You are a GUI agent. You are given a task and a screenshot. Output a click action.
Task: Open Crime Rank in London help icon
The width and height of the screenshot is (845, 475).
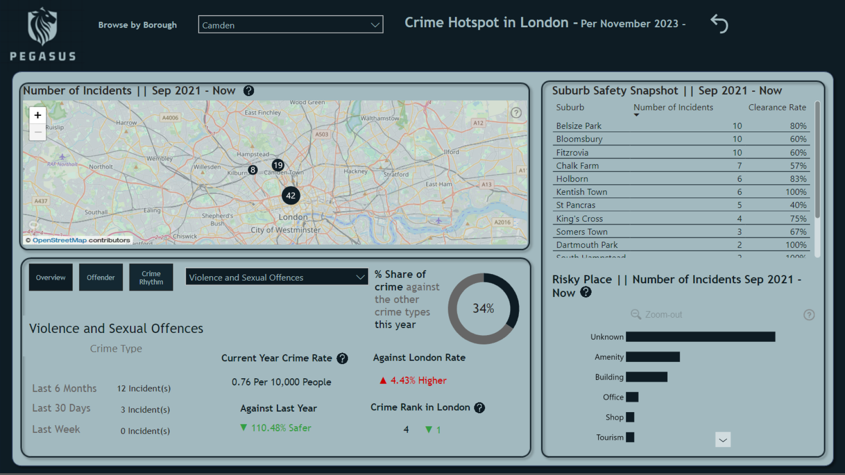click(479, 408)
